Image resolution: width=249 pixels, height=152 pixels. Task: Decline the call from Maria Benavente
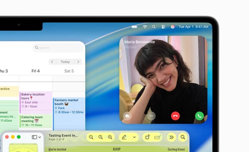click(x=175, y=116)
